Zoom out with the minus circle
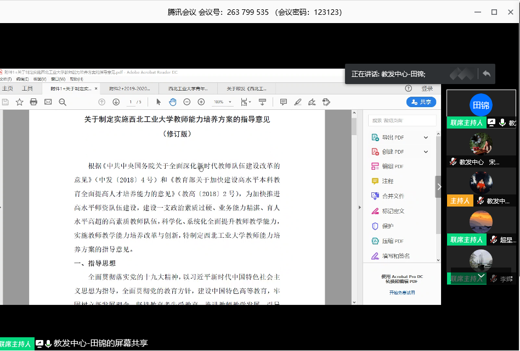 click(x=187, y=102)
